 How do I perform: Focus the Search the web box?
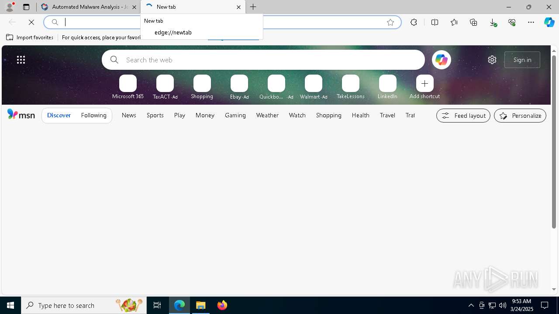pos(263,60)
